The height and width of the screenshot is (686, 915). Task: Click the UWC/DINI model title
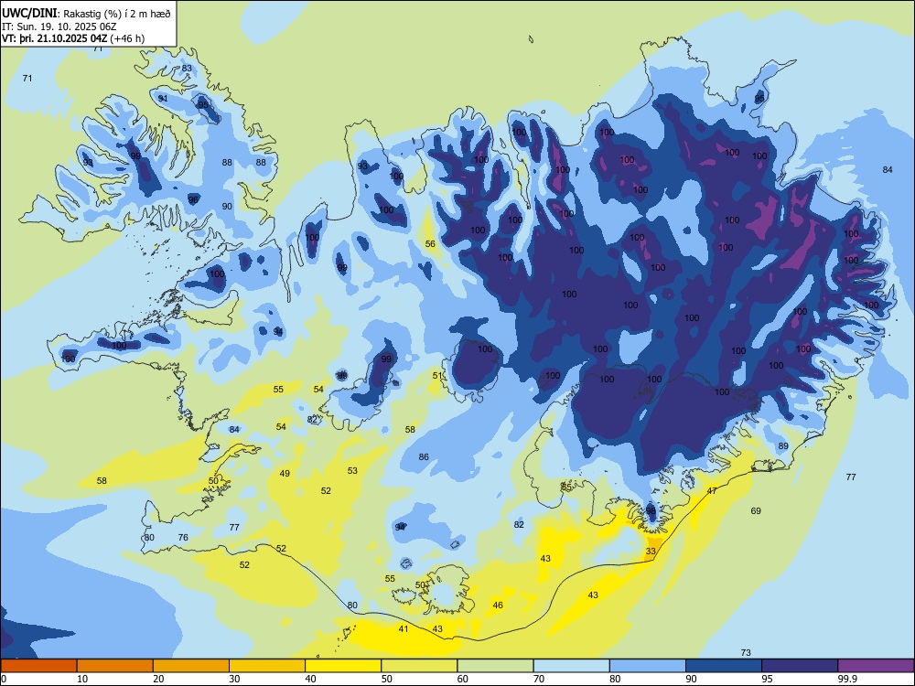click(x=29, y=14)
